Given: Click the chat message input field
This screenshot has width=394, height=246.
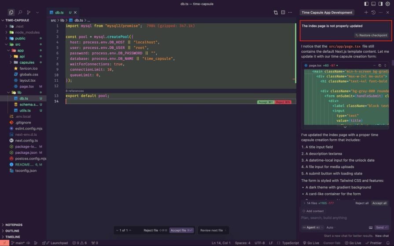Looking at the screenshot, I should click(x=345, y=217).
